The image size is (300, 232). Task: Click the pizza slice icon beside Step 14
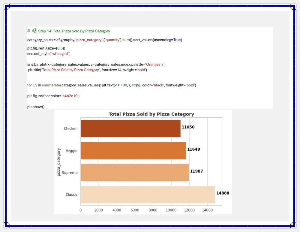click(34, 31)
